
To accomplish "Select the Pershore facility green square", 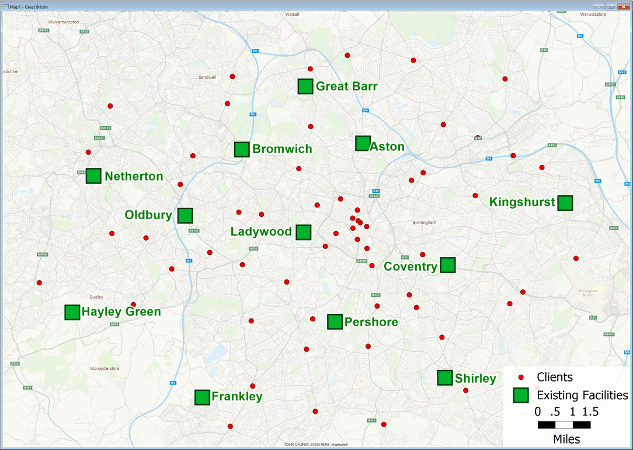I will pos(335,322).
